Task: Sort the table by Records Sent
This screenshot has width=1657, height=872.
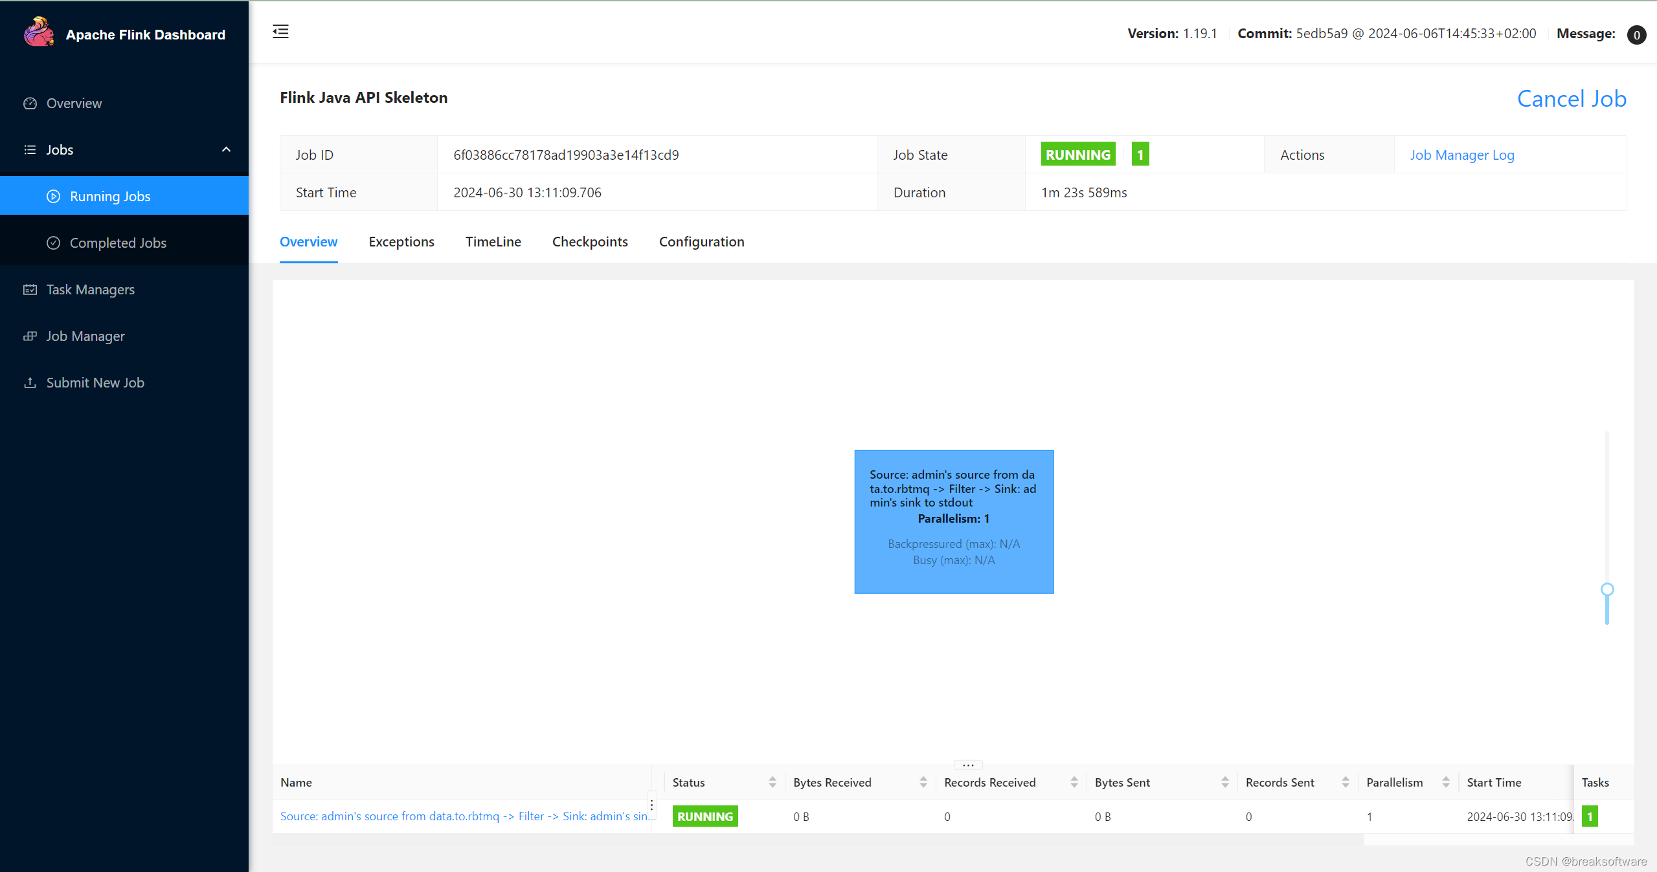Action: (1346, 783)
